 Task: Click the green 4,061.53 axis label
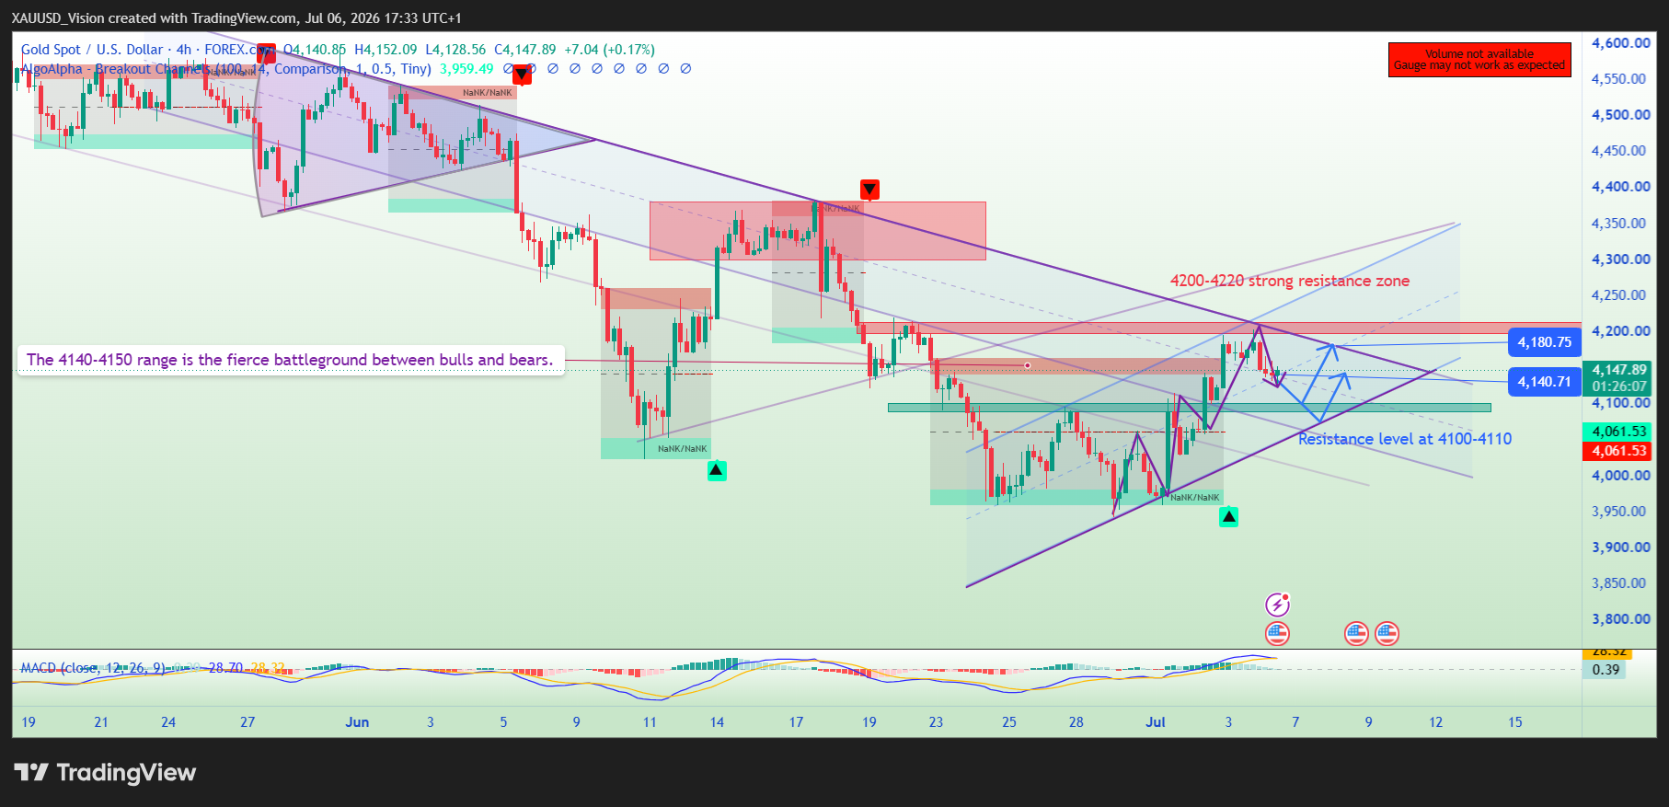click(x=1619, y=432)
